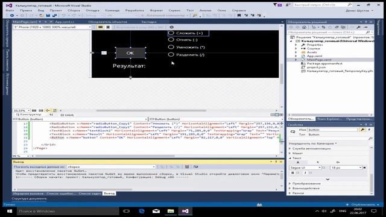The image size is (386, 217).
Task: Open the 'Сборка' menu
Action: click(74, 10)
